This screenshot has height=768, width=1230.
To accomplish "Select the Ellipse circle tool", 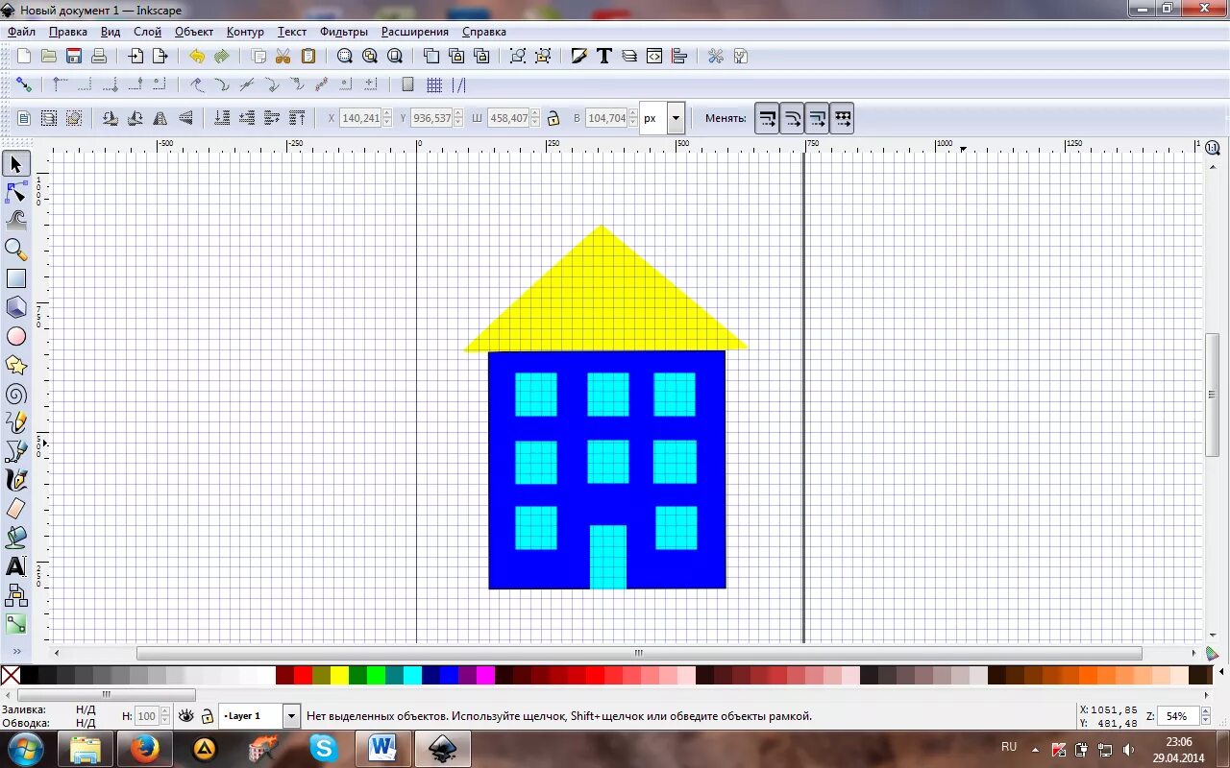I will pos(16,336).
